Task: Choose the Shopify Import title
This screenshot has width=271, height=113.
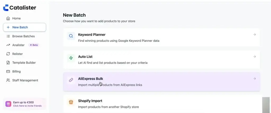Action: point(90,101)
